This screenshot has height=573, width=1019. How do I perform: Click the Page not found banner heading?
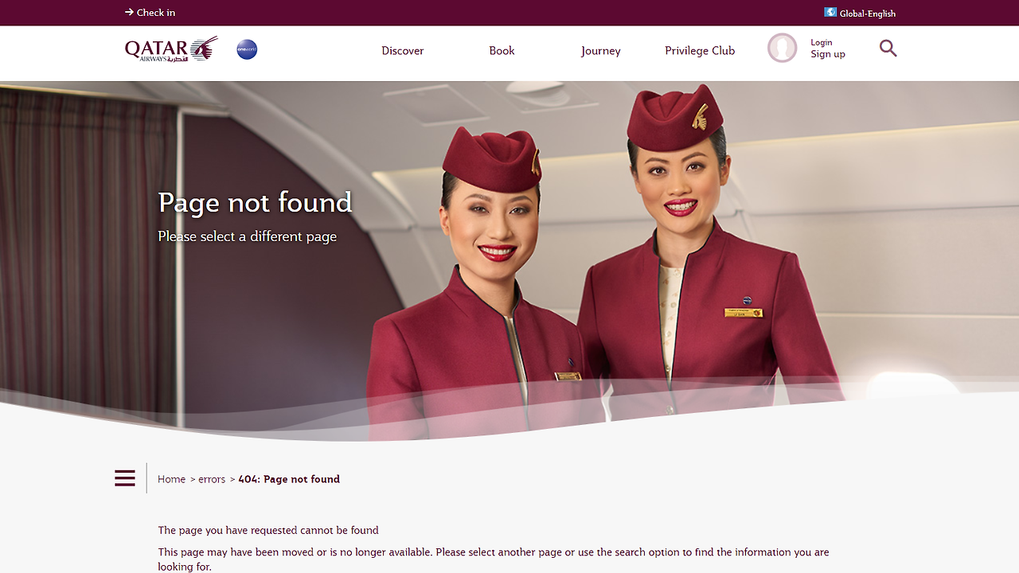click(x=255, y=202)
